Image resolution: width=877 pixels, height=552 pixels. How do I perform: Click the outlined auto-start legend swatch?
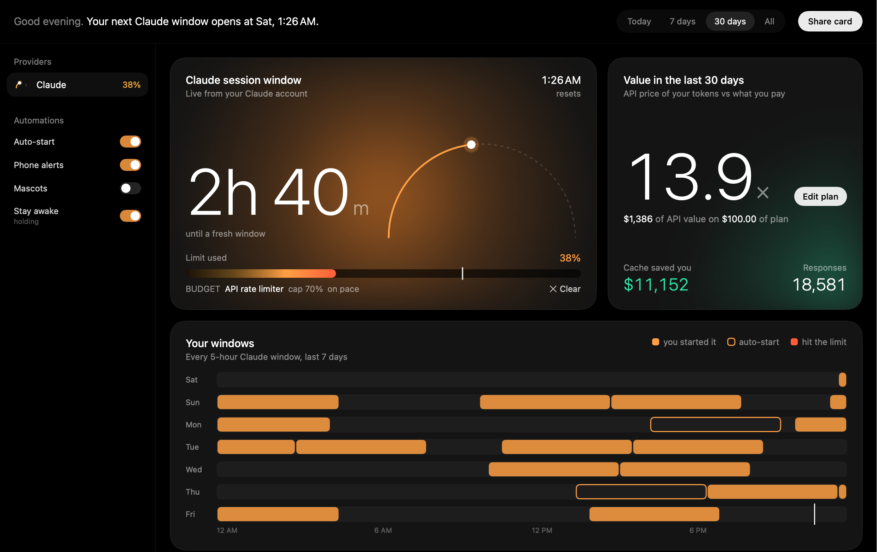pos(731,342)
